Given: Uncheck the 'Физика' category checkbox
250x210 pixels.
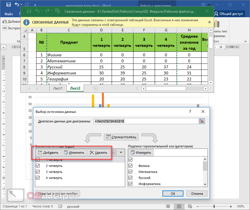Looking at the screenshot, I should (131, 166).
